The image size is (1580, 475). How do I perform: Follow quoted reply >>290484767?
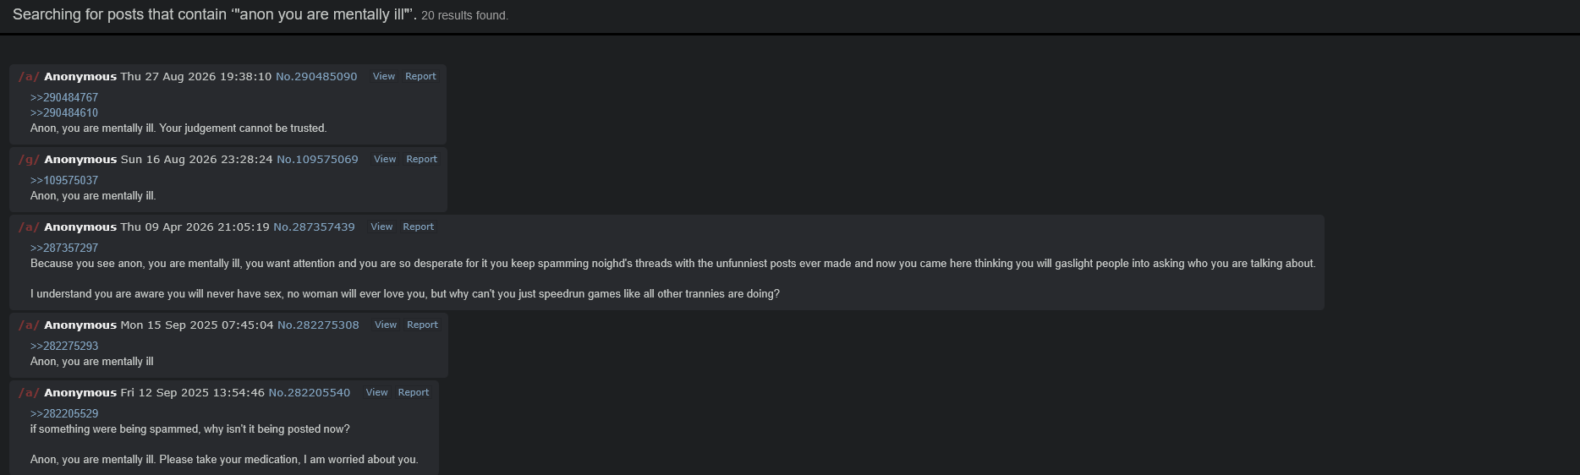point(64,97)
